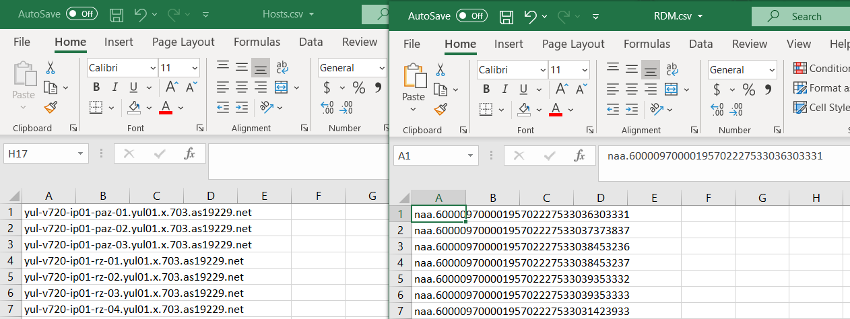
Task: Click Wrap Text icon in Hosts.csv window
Action: point(282,67)
